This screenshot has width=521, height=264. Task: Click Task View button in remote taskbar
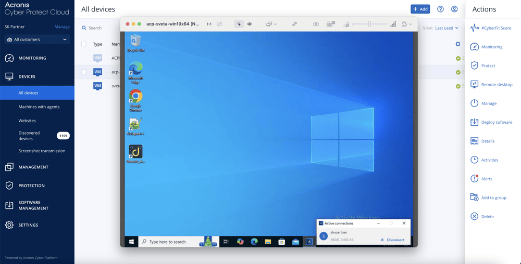[x=226, y=242]
